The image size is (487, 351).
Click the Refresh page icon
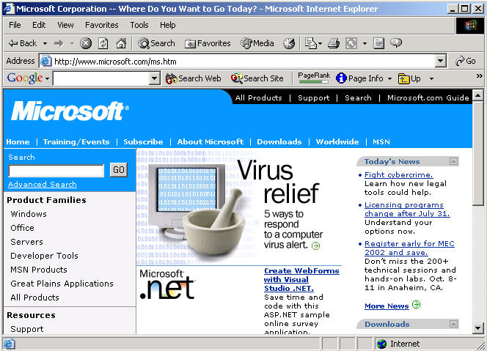coord(103,43)
